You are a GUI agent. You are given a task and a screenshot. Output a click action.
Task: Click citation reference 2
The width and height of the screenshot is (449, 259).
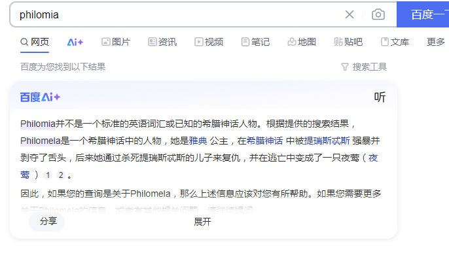pos(61,175)
